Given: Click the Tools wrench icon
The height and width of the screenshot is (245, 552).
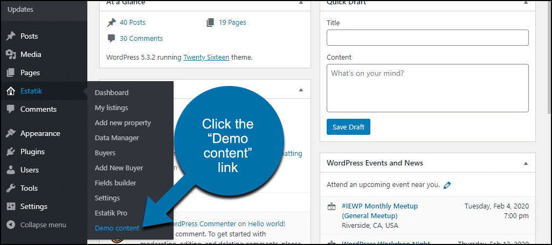Looking at the screenshot, I should tap(11, 188).
